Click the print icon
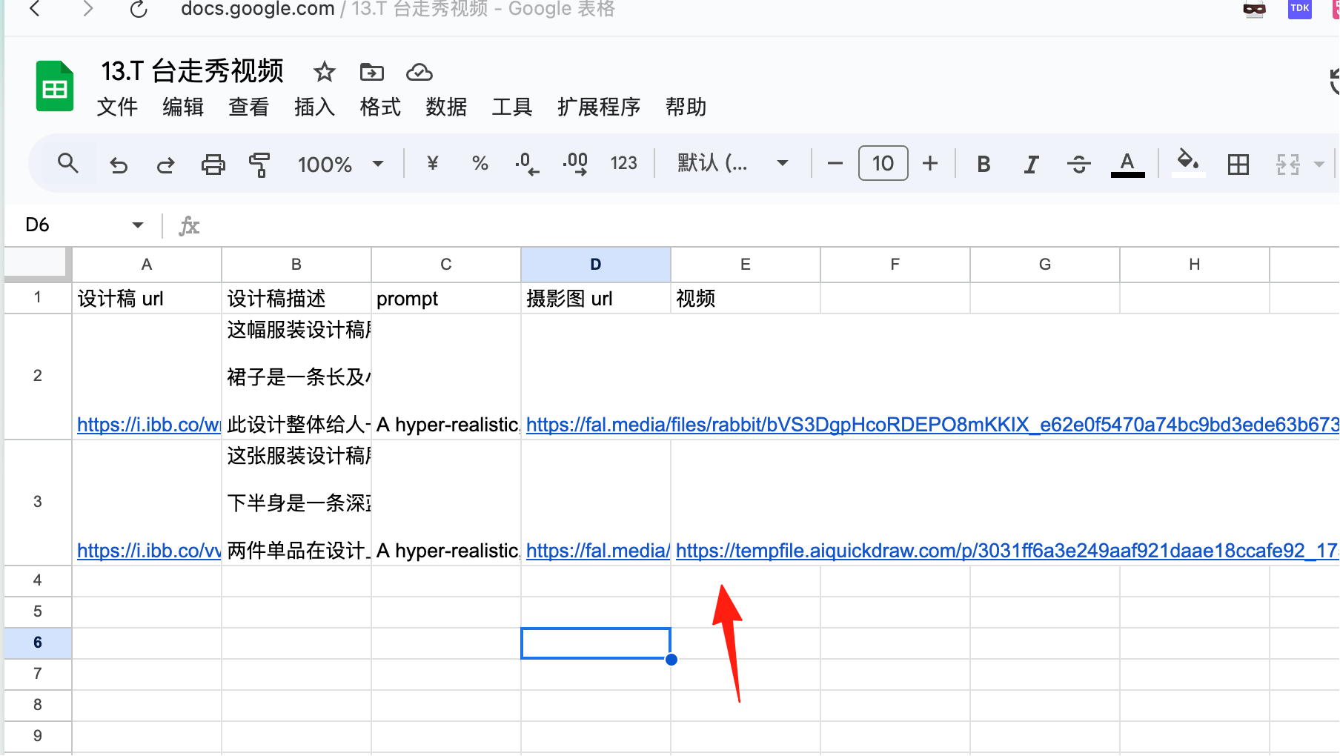 (x=213, y=164)
